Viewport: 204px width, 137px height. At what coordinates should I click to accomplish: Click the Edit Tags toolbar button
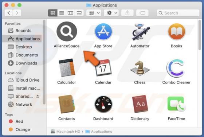pyautogui.click(x=142, y=13)
